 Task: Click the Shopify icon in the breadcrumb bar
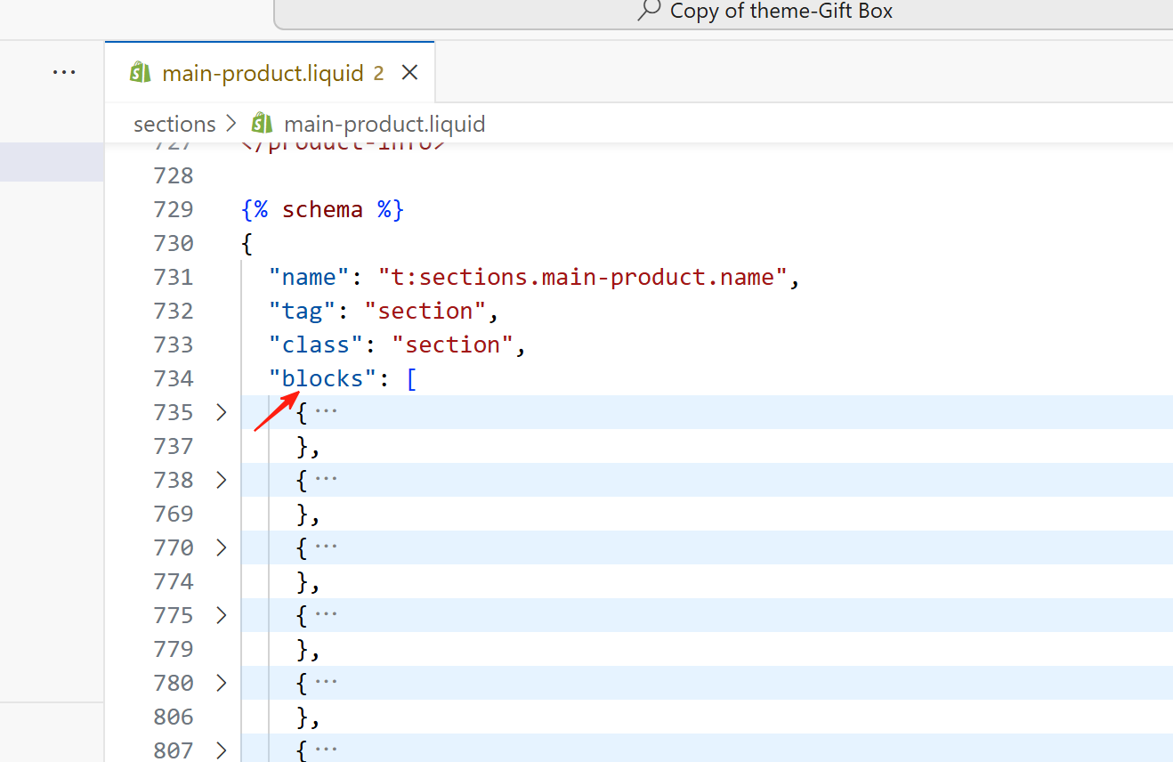click(x=262, y=123)
